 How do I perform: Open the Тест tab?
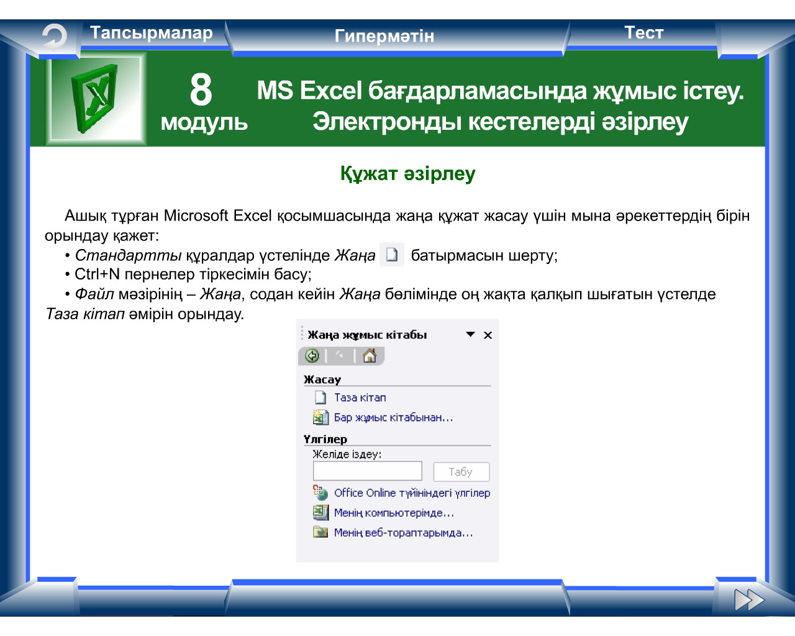tap(644, 33)
